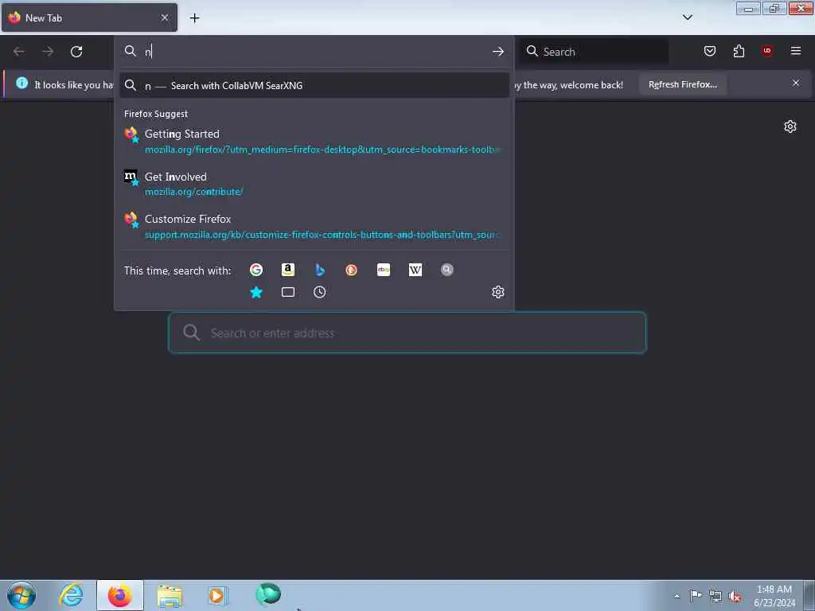Expand the List all tabs chevron
Image resolution: width=815 pixels, height=611 pixels.
[688, 18]
